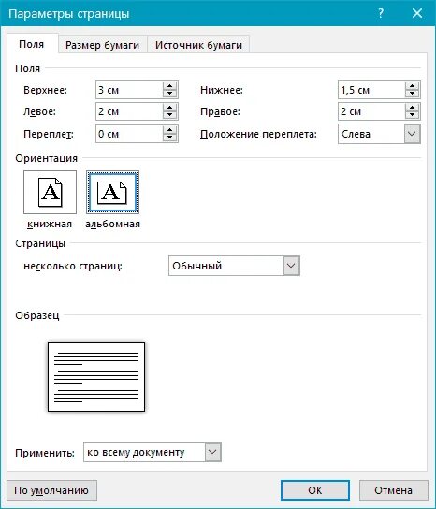Switch to the Источник бумаги tab

198,45
